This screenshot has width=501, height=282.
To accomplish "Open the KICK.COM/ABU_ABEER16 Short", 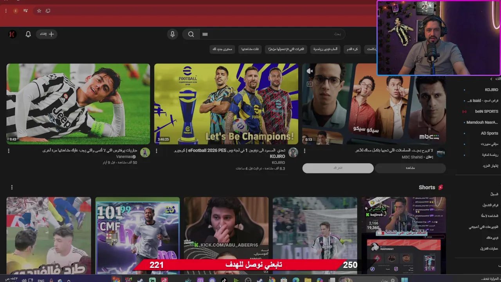I will pyautogui.click(x=226, y=235).
